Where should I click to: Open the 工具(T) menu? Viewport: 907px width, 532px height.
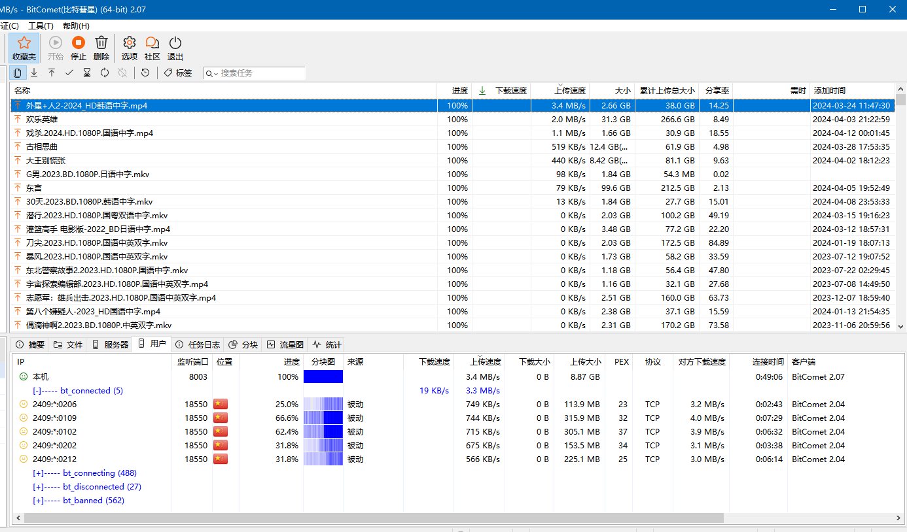pyautogui.click(x=41, y=25)
